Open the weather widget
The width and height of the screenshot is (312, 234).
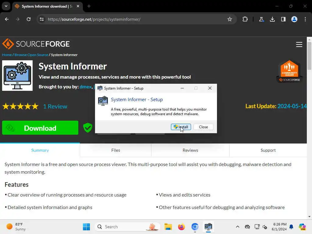16,227
